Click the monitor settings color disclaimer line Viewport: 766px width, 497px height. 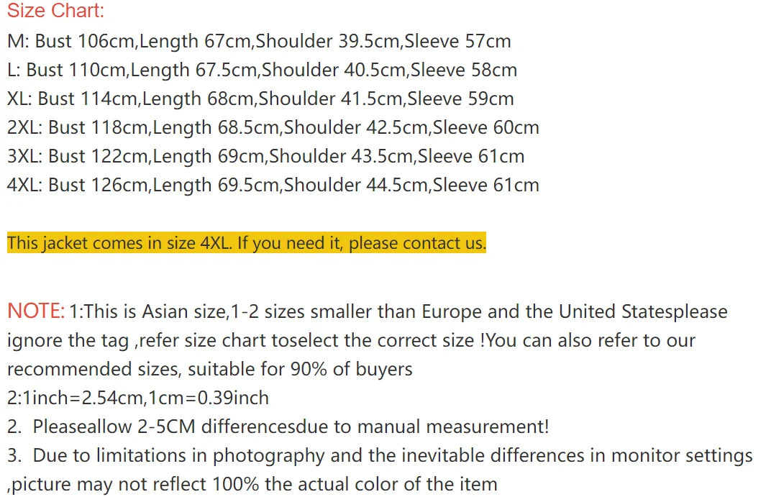[380, 455]
